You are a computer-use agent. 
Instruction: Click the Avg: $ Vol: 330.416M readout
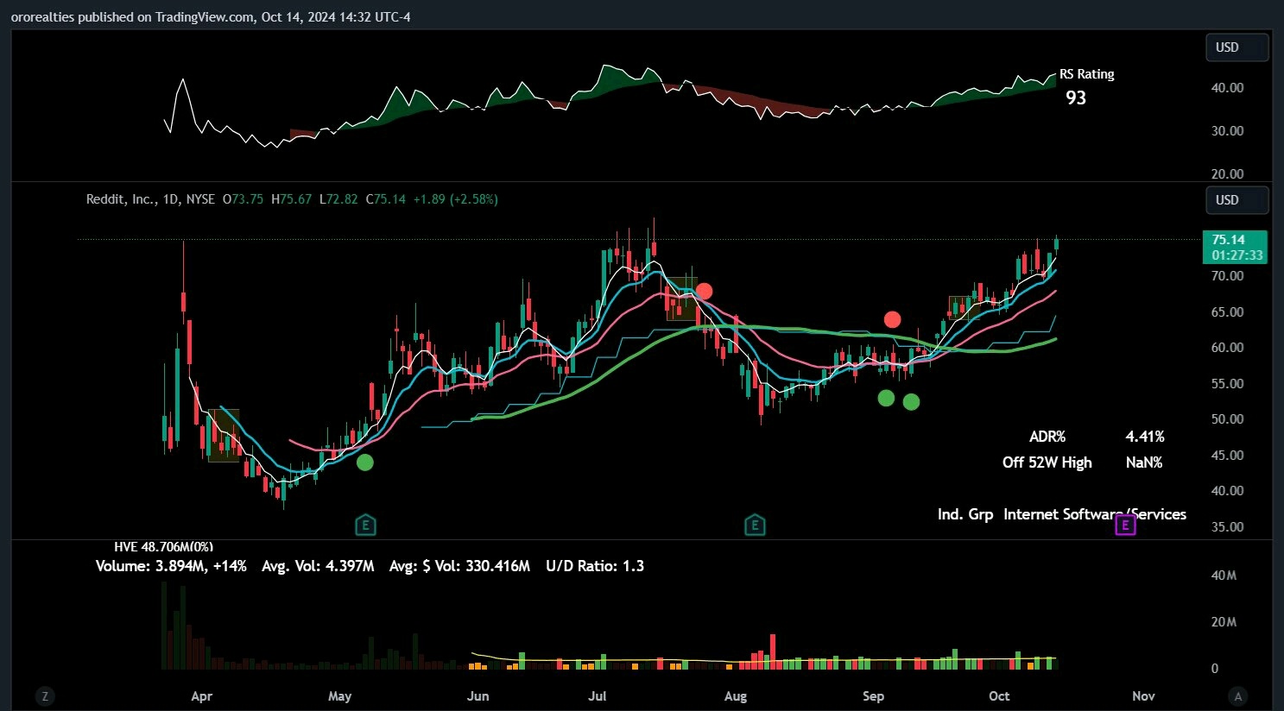coord(459,566)
